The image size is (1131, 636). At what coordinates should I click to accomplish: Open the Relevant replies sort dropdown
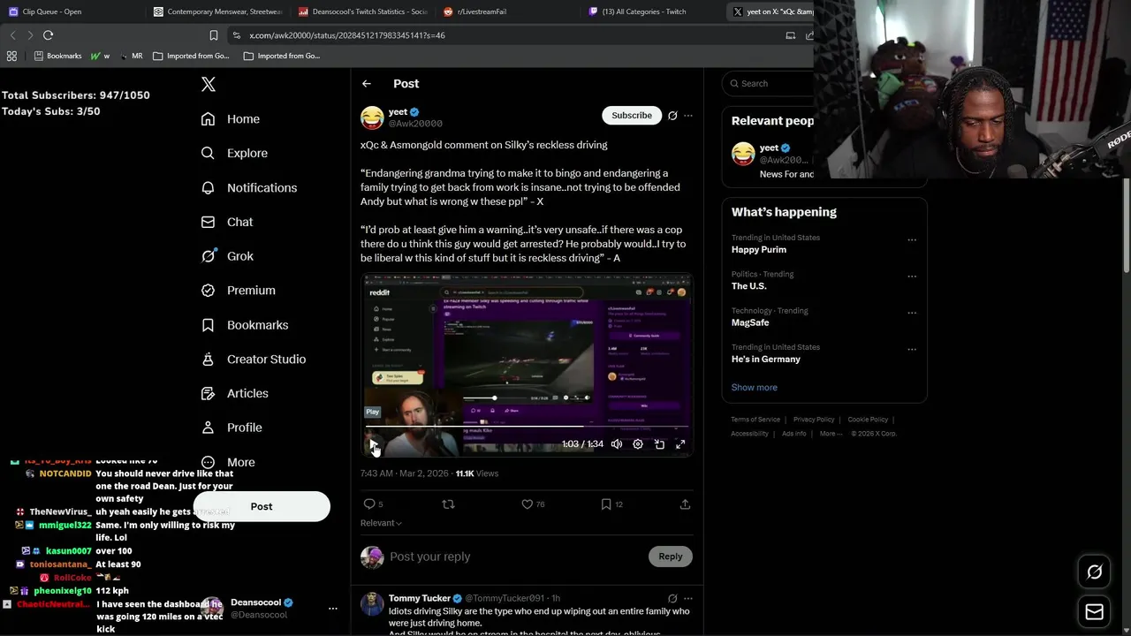381,523
